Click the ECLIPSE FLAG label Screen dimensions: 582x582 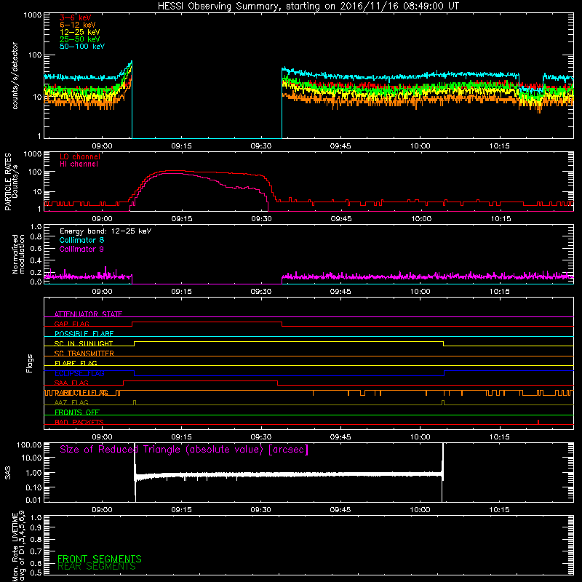(x=79, y=373)
